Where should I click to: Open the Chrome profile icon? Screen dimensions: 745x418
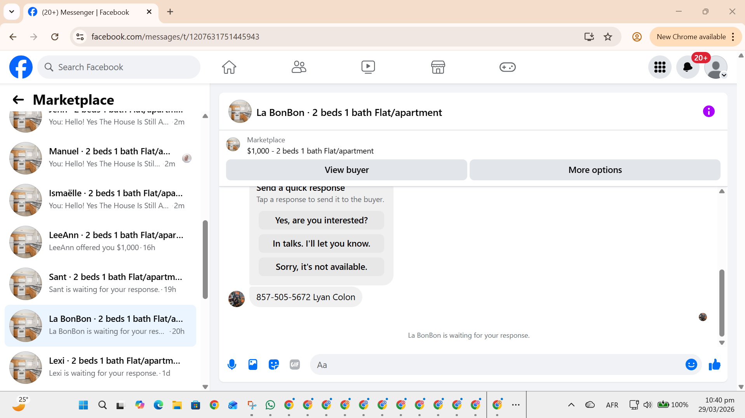click(637, 37)
